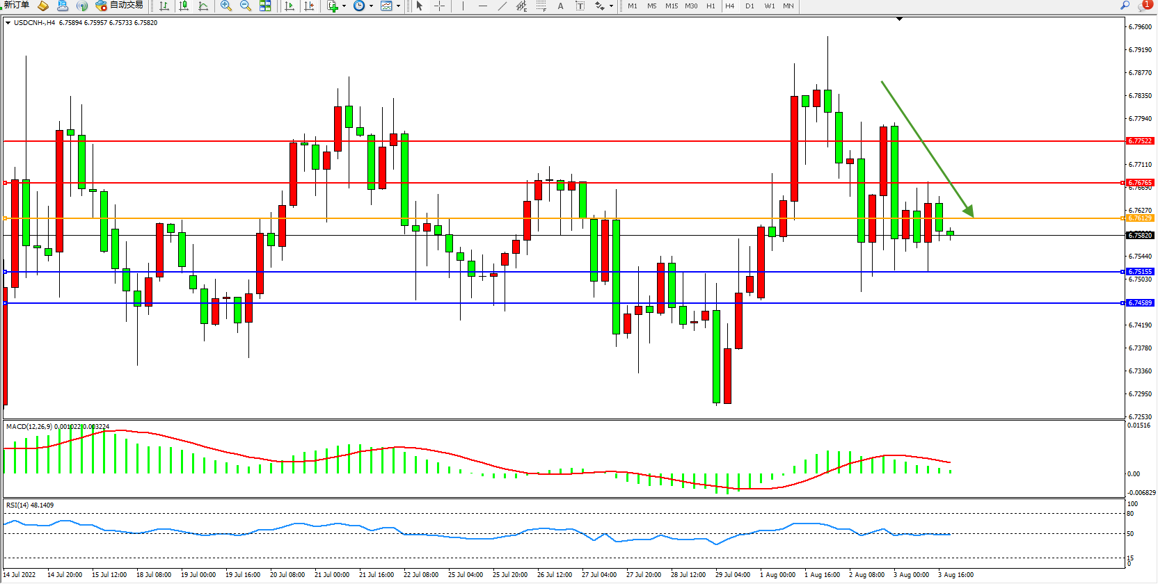
Task: Select the Crosshair cursor tool
Action: 440,6
